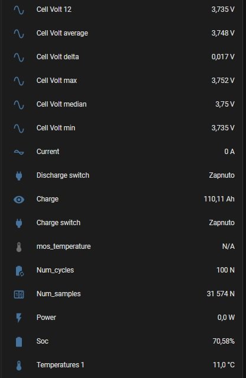Viewport: 246px width, 378px height.
Task: Click the plug icon beside Discharge switch
Action: 19,175
